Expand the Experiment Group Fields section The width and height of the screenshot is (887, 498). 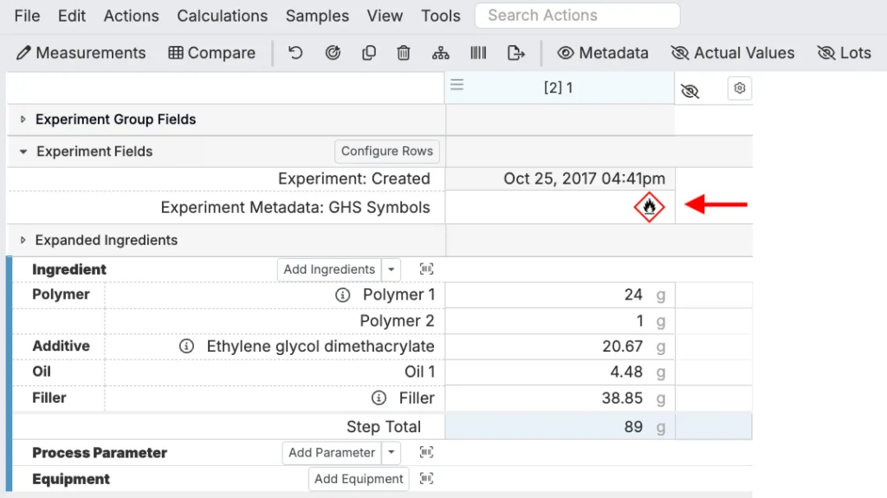pyautogui.click(x=23, y=120)
